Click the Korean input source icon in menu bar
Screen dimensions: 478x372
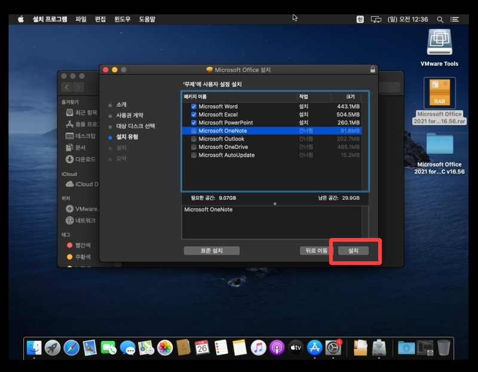click(360, 19)
